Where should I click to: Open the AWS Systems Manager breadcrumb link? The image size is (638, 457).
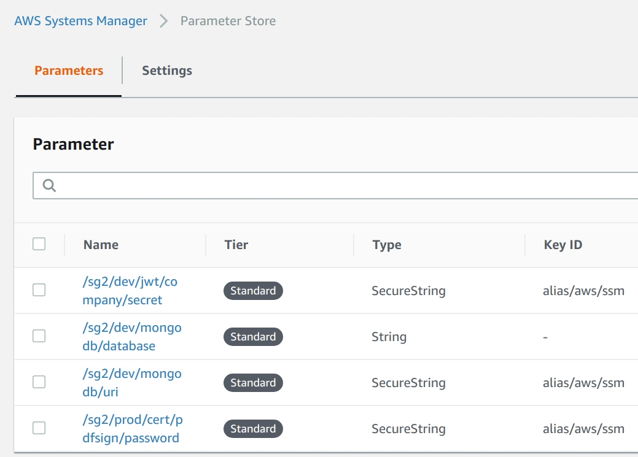(x=80, y=21)
